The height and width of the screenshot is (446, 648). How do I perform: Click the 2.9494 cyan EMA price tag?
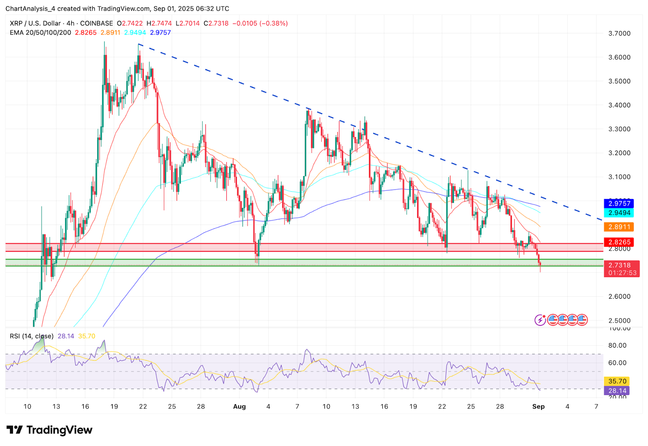point(619,213)
